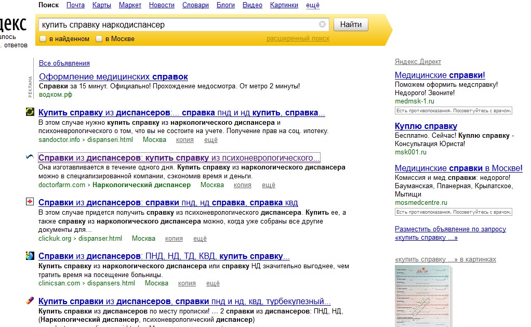
Task: Open the cached "копия" of the clinicsan.com result
Action: pyautogui.click(x=187, y=283)
